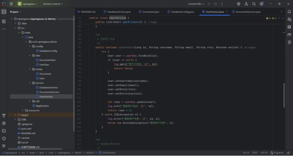Open the AI chat tool window on right bar
This screenshot has height=156, width=293.
point(289,19)
